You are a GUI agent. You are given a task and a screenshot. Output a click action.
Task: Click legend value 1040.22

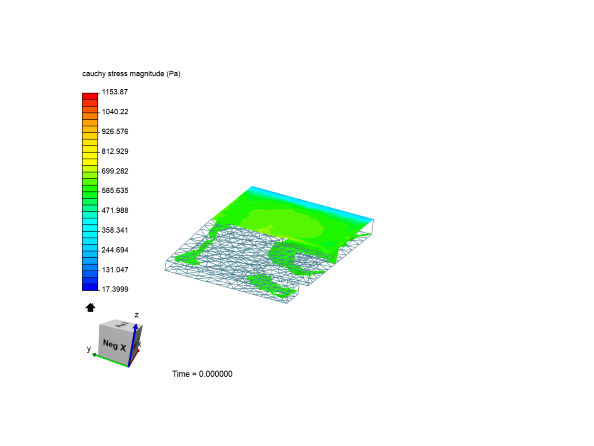click(x=115, y=111)
